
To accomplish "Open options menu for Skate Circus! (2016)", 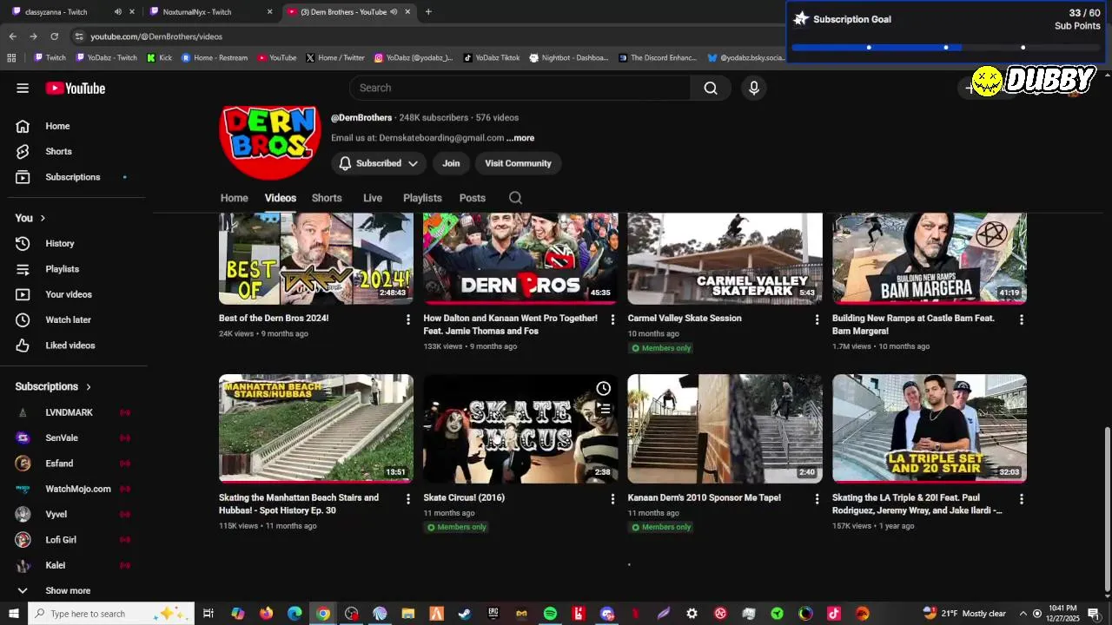I will [612, 499].
